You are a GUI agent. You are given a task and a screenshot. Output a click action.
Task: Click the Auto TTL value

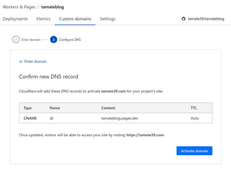(195, 118)
